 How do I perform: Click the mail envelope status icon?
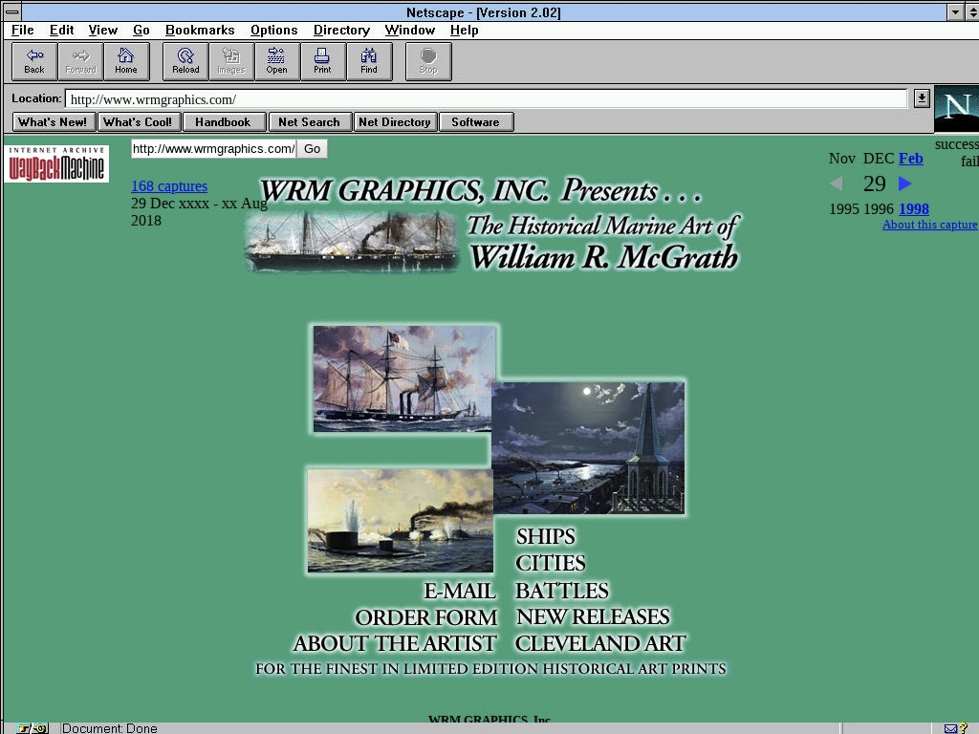pos(950,728)
